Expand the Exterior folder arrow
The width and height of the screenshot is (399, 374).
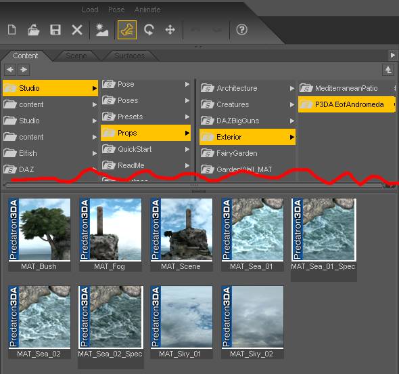[292, 137]
